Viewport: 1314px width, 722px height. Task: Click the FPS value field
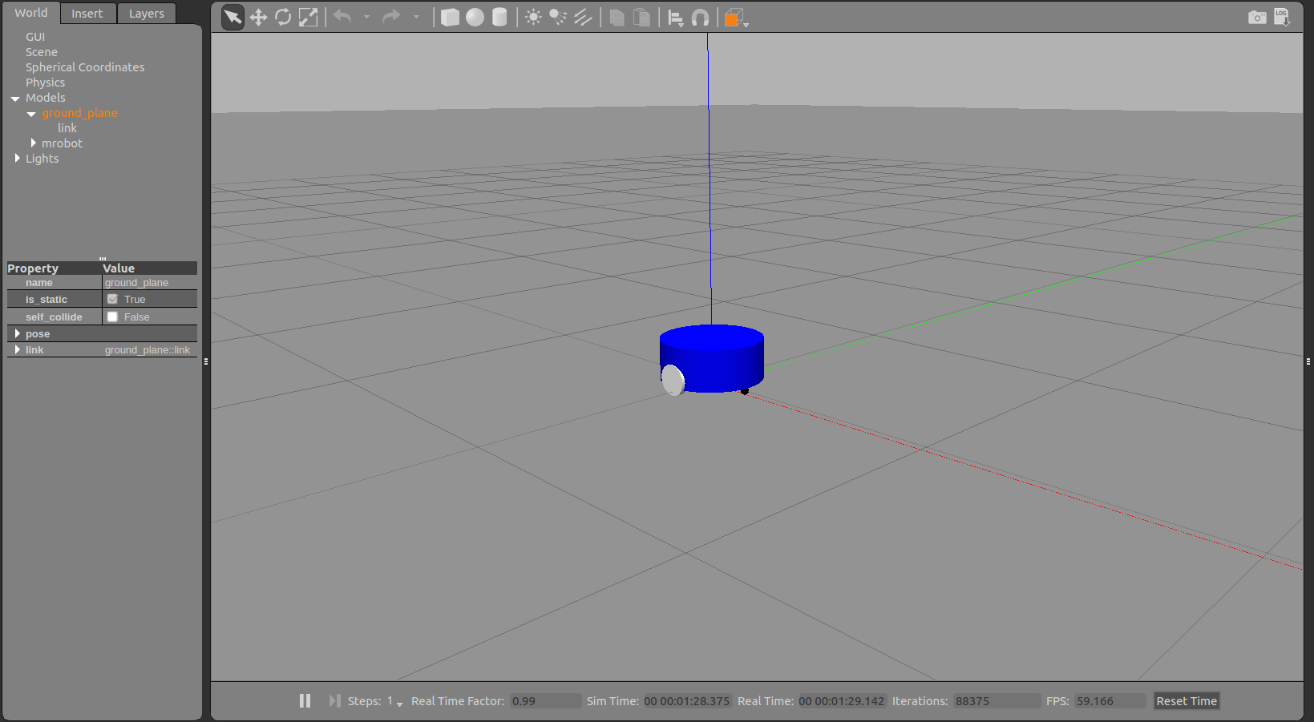(1110, 700)
